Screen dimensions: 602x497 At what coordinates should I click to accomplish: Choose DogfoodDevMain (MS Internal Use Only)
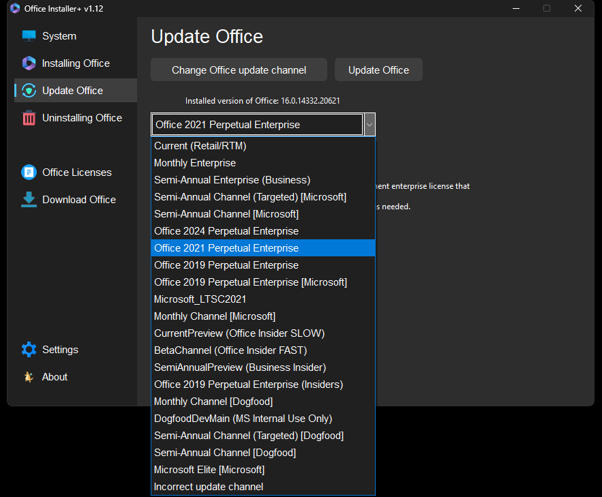coord(263,419)
